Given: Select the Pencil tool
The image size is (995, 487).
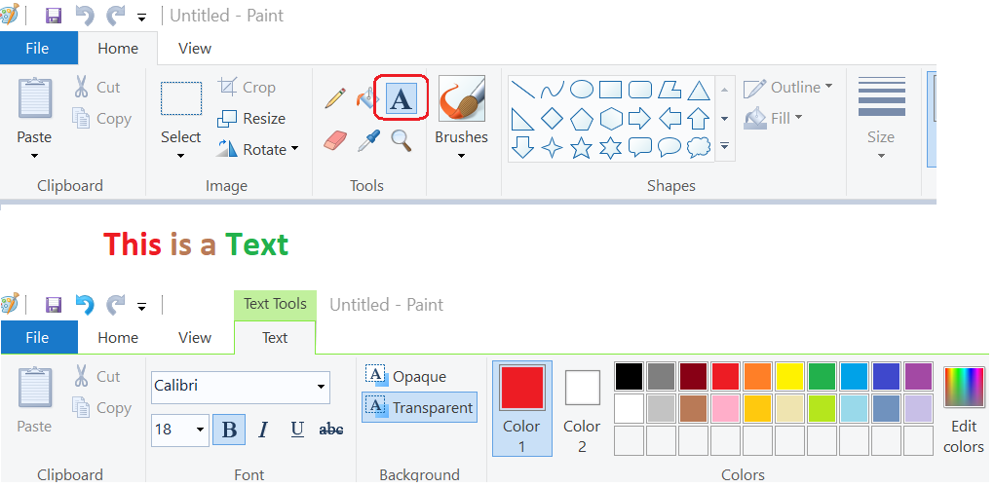Looking at the screenshot, I should [x=335, y=97].
